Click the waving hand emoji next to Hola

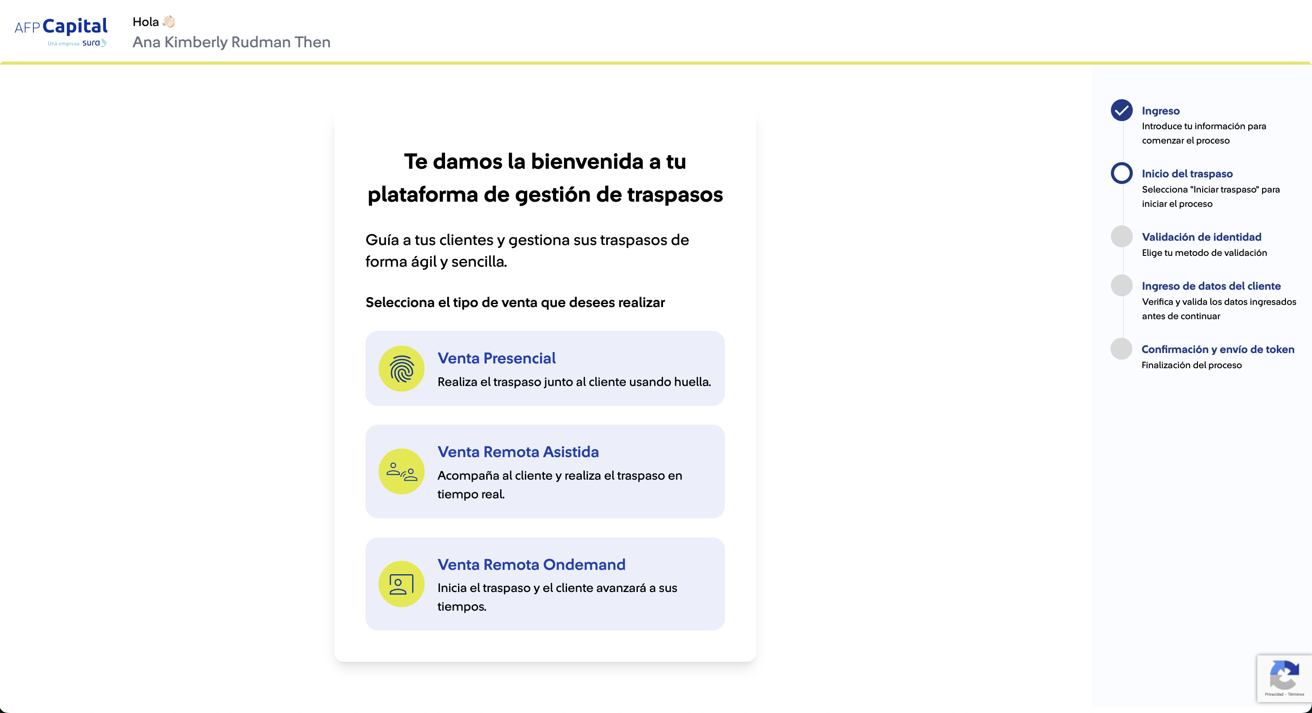tap(168, 21)
